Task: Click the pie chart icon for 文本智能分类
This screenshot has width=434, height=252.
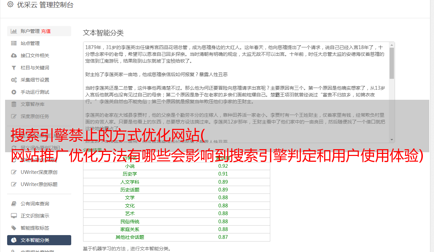Action: point(14,240)
